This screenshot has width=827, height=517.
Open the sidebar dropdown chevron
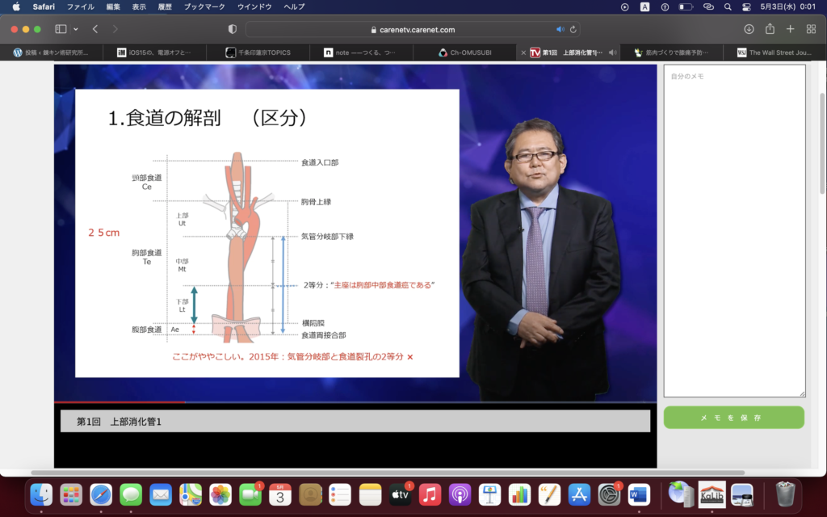[76, 29]
